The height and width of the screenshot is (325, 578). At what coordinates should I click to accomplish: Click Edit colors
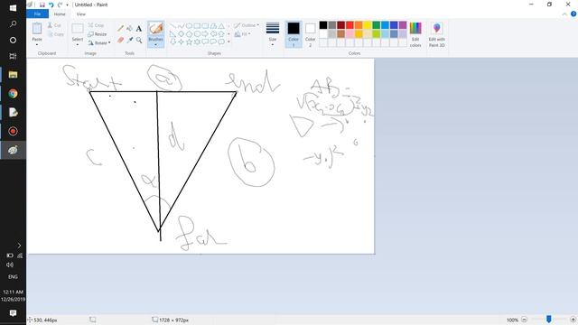tap(415, 34)
